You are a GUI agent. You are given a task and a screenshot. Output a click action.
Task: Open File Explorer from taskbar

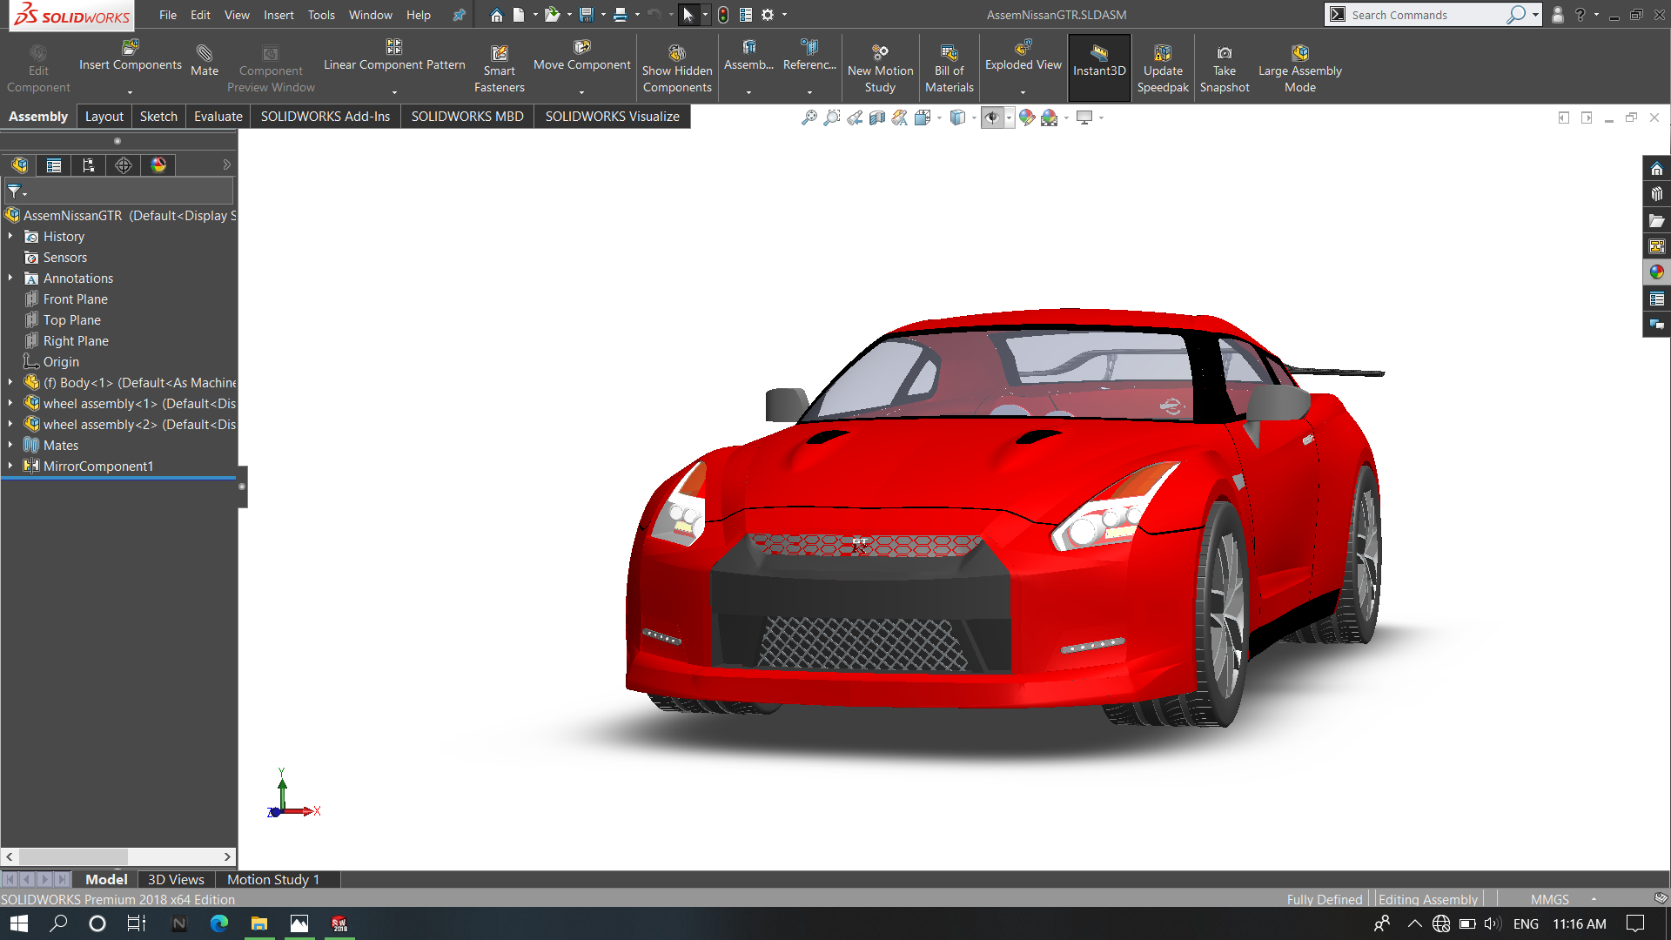click(x=258, y=923)
